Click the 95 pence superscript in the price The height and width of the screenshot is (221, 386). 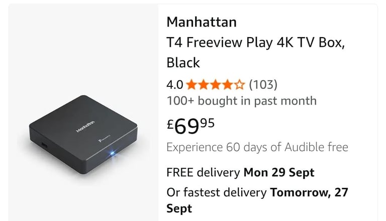(207, 123)
